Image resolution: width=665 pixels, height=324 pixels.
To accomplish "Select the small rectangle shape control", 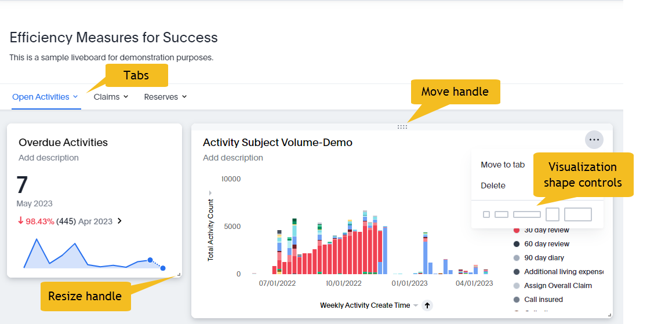I will point(502,214).
